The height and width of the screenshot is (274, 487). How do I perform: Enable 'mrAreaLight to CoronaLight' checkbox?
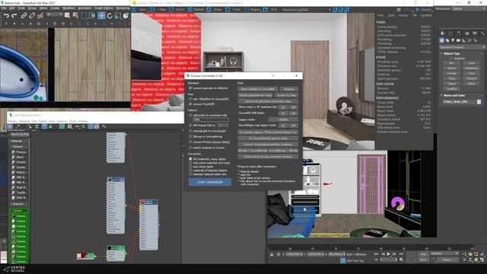click(190, 131)
